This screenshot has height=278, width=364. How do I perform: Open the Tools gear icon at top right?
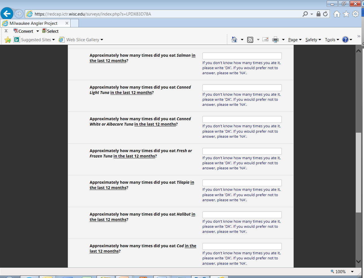pos(356,14)
